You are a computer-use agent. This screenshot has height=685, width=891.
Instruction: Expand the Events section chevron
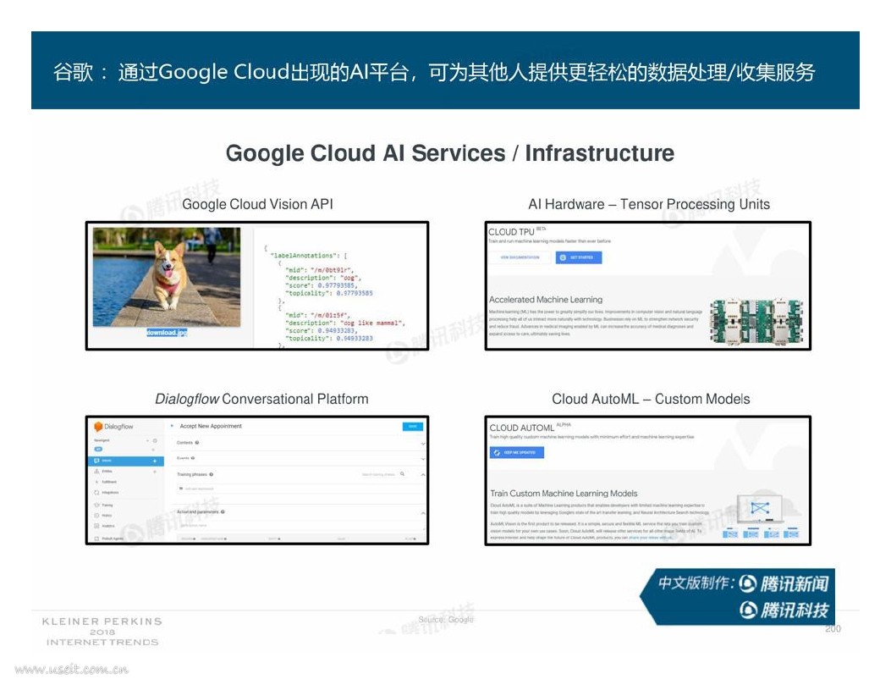tap(423, 459)
